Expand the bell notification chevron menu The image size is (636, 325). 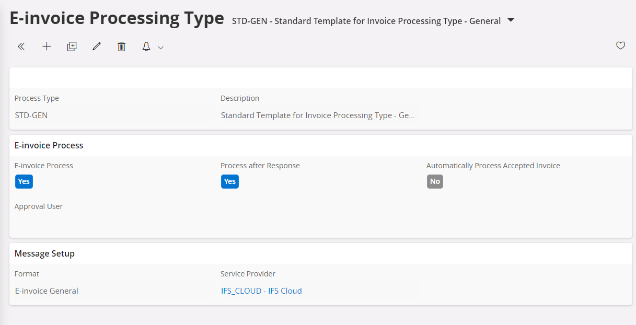coord(160,47)
